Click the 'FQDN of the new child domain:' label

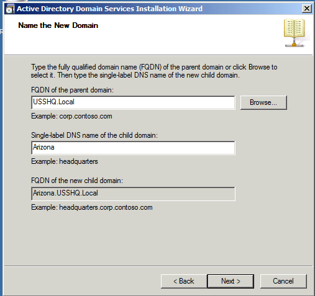77,181
